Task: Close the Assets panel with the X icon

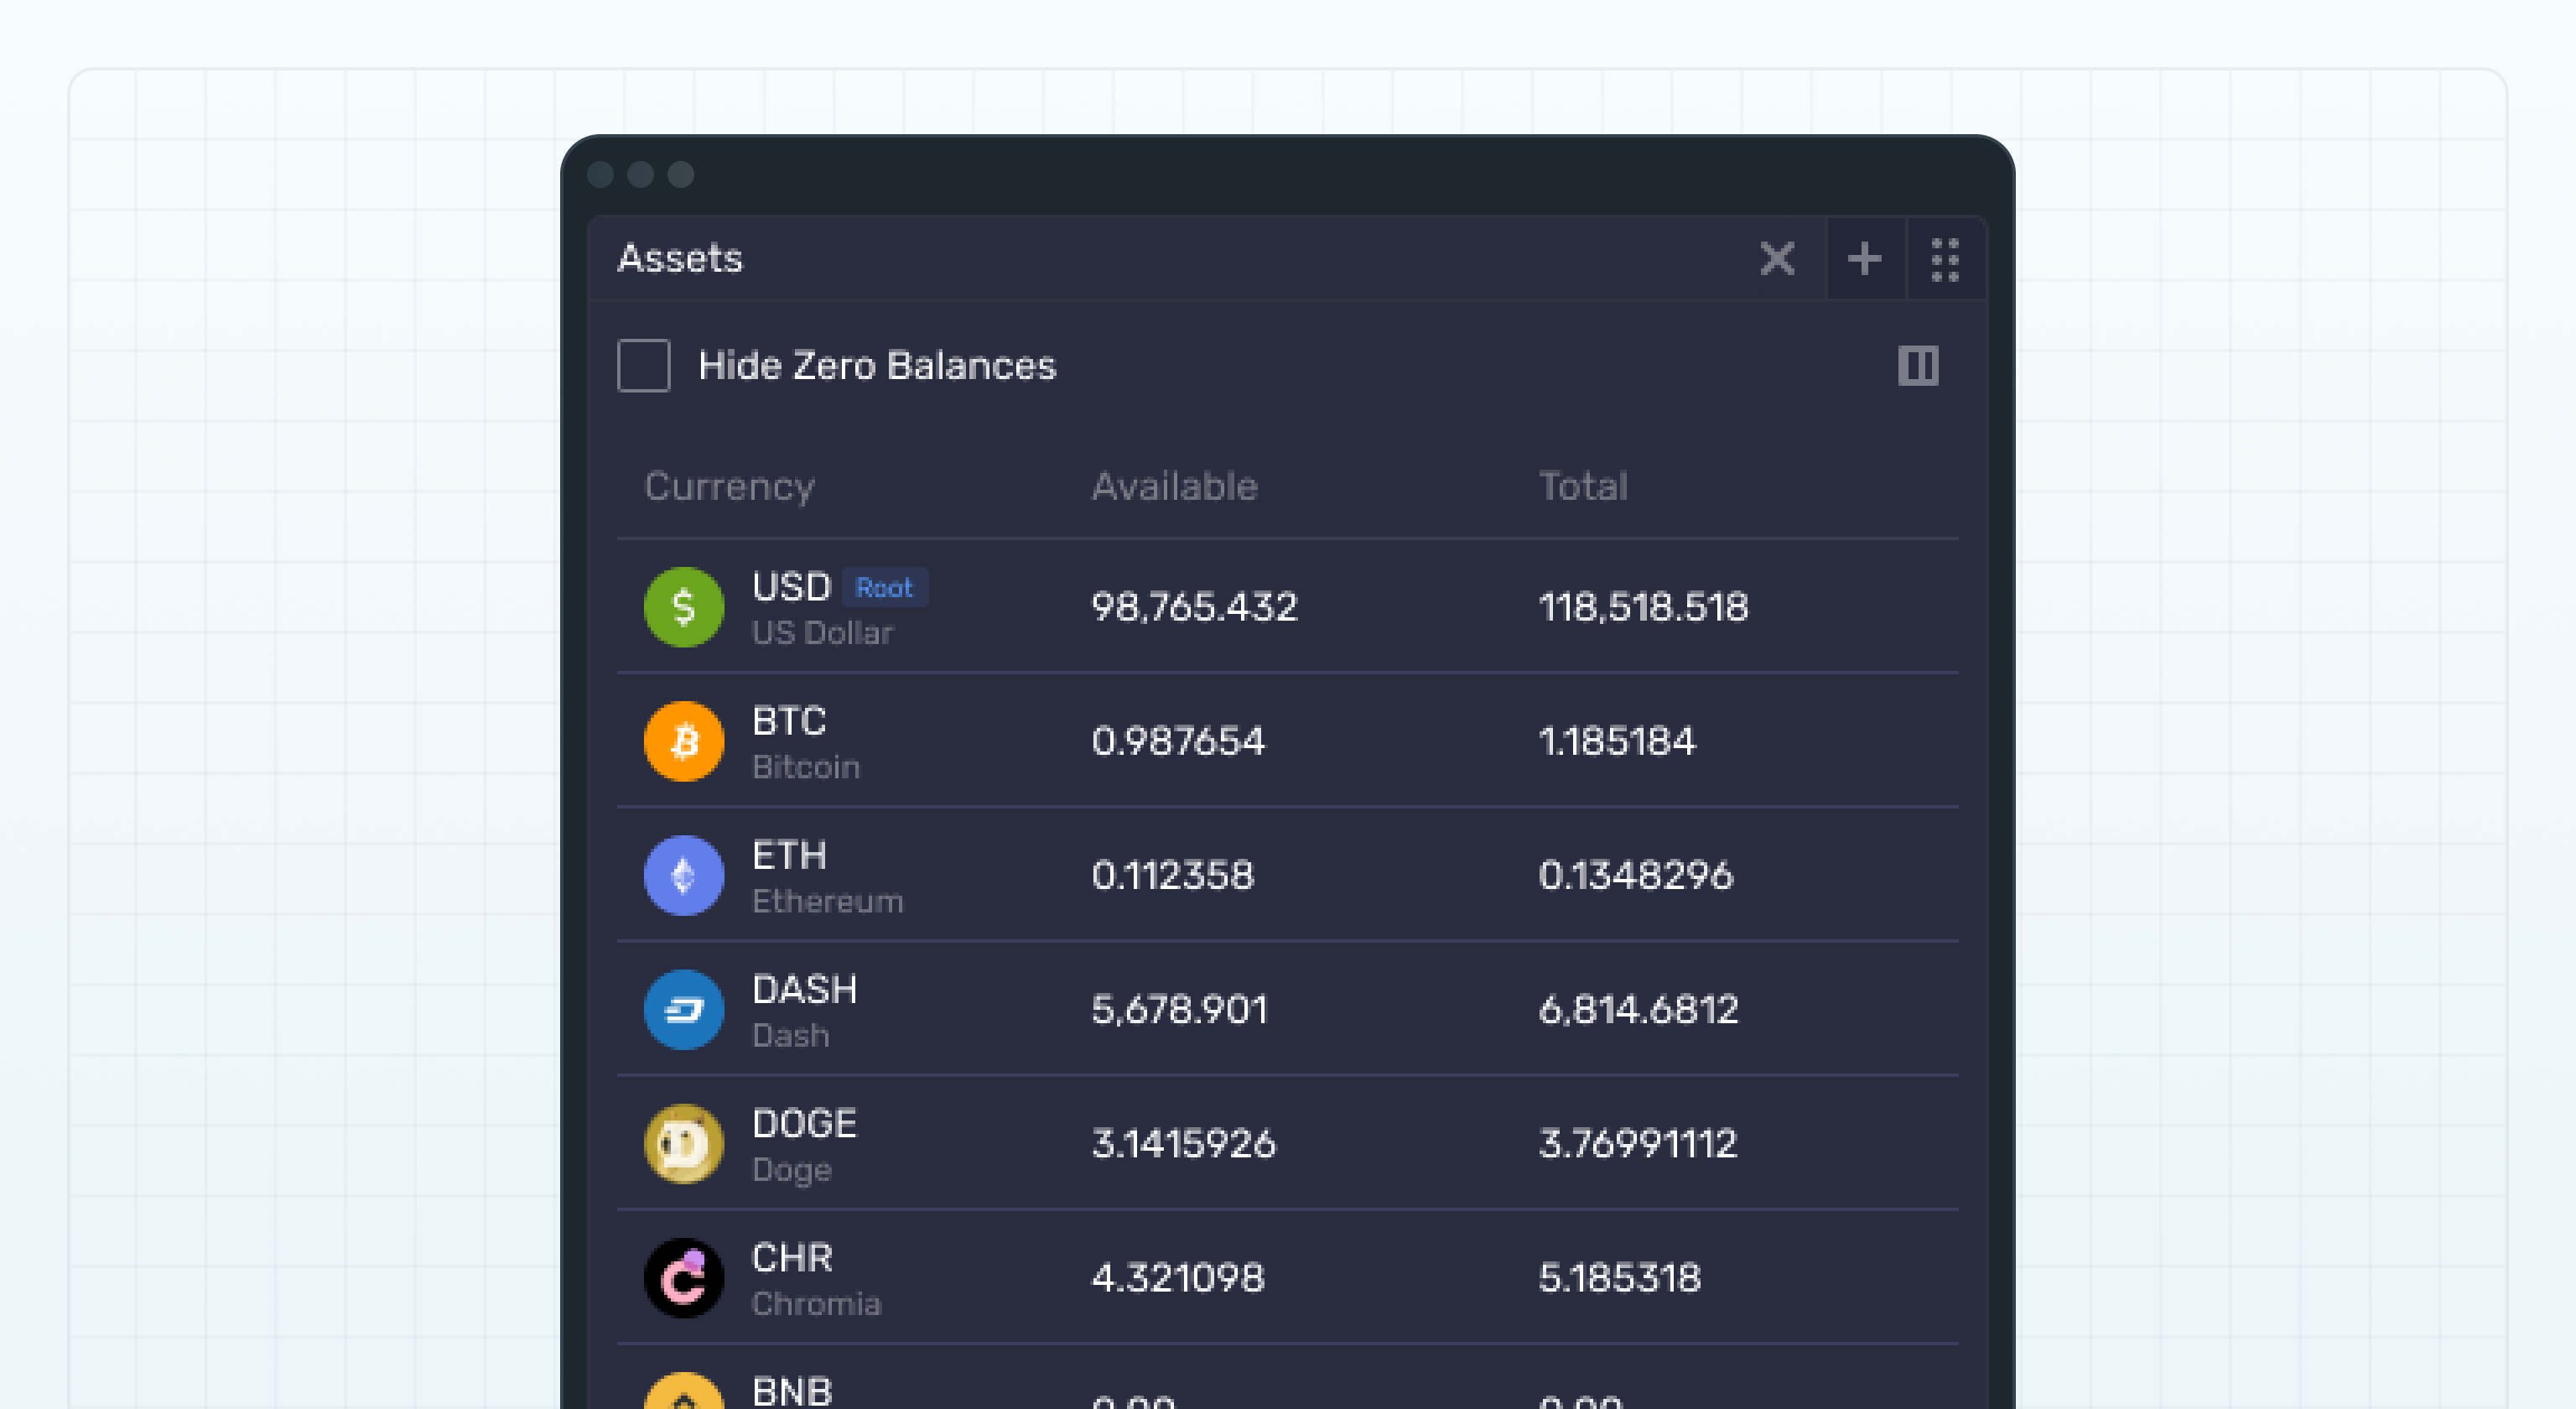Action: [1777, 259]
